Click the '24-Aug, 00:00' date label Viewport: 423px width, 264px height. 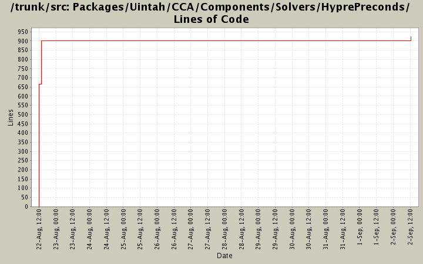(x=89, y=229)
